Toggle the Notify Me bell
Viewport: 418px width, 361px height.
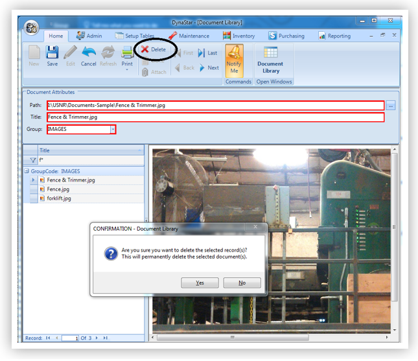click(234, 60)
